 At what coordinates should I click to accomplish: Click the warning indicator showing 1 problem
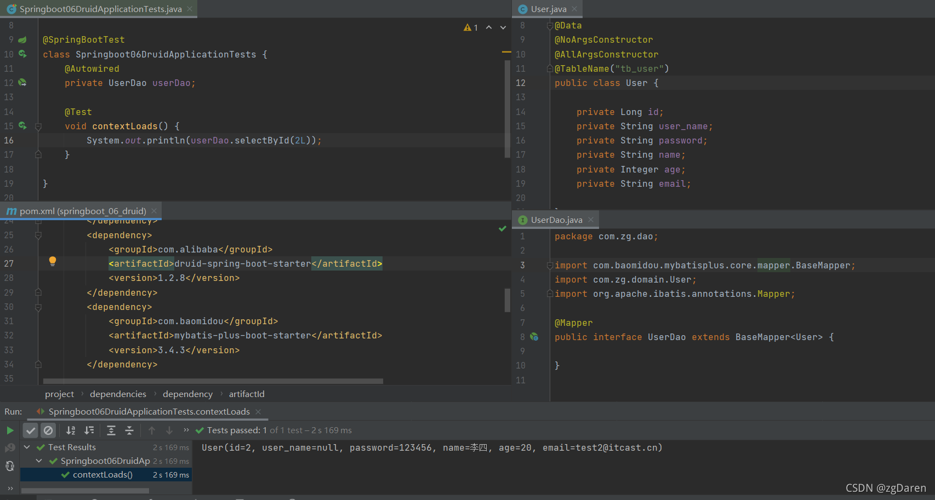point(471,27)
